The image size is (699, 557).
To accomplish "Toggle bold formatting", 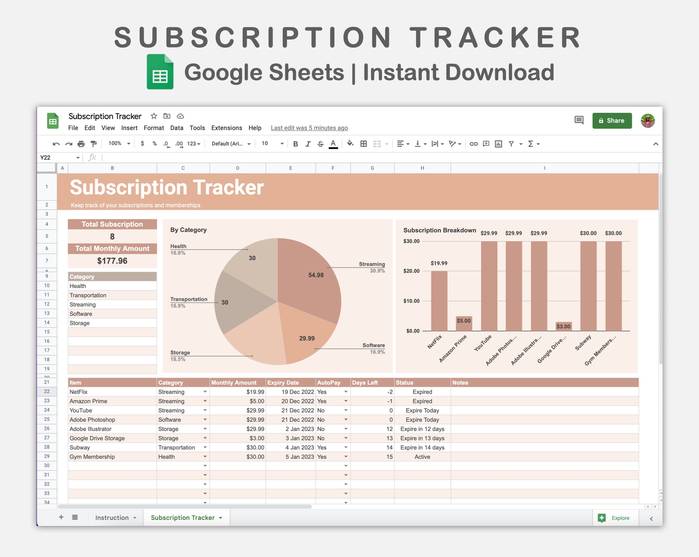I will [295, 144].
